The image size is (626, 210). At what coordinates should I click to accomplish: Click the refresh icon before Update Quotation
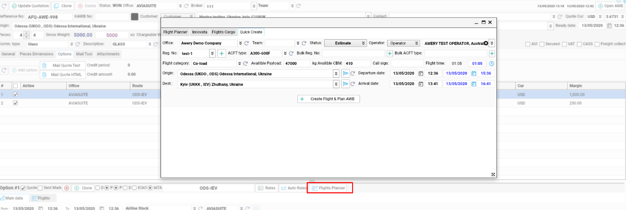point(4,6)
